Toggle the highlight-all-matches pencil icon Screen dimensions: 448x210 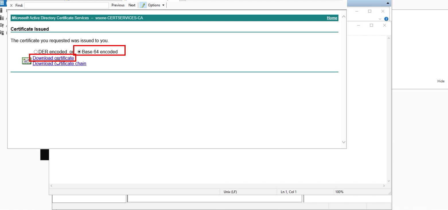coord(143,5)
